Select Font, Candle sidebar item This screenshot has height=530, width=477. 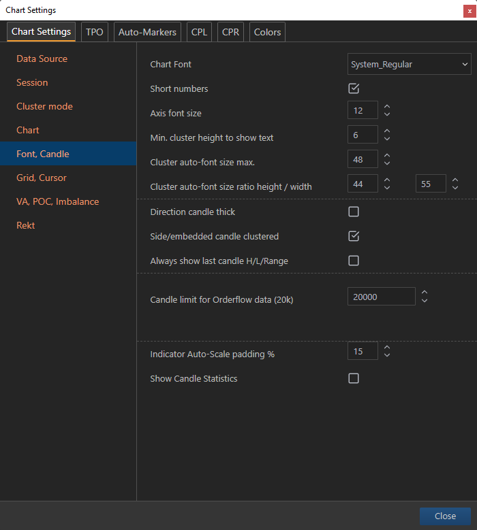pos(68,154)
